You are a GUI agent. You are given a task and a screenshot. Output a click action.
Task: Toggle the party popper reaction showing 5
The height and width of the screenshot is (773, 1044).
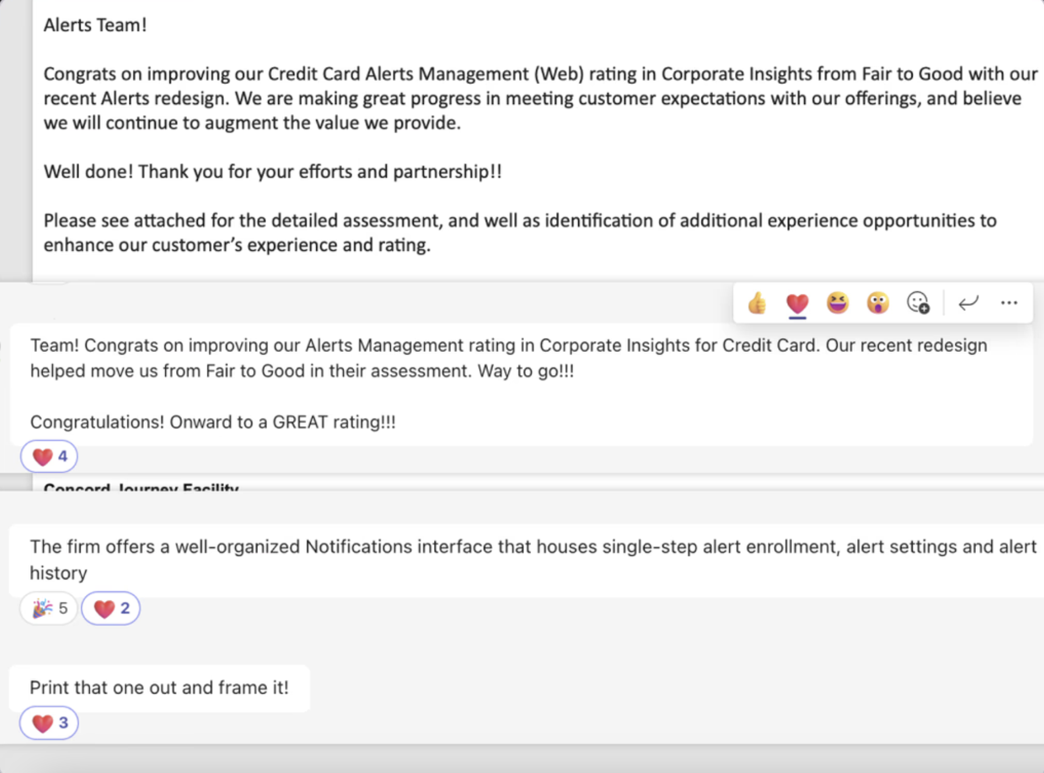click(x=49, y=608)
